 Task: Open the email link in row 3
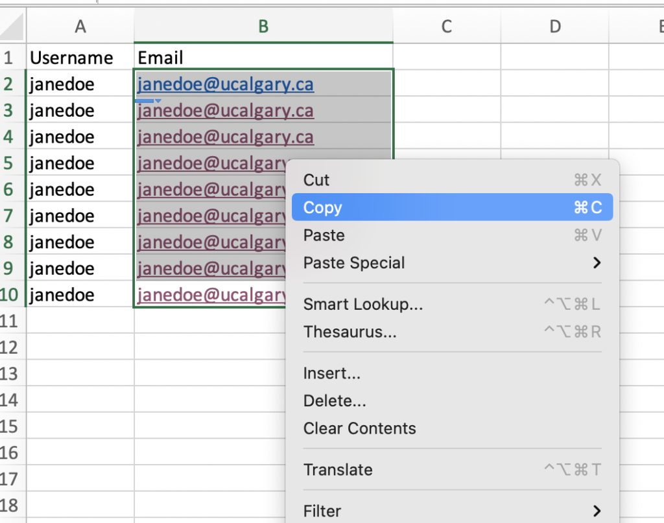[225, 110]
